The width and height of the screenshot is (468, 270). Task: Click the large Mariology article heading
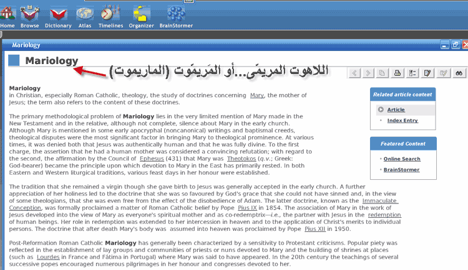click(52, 61)
